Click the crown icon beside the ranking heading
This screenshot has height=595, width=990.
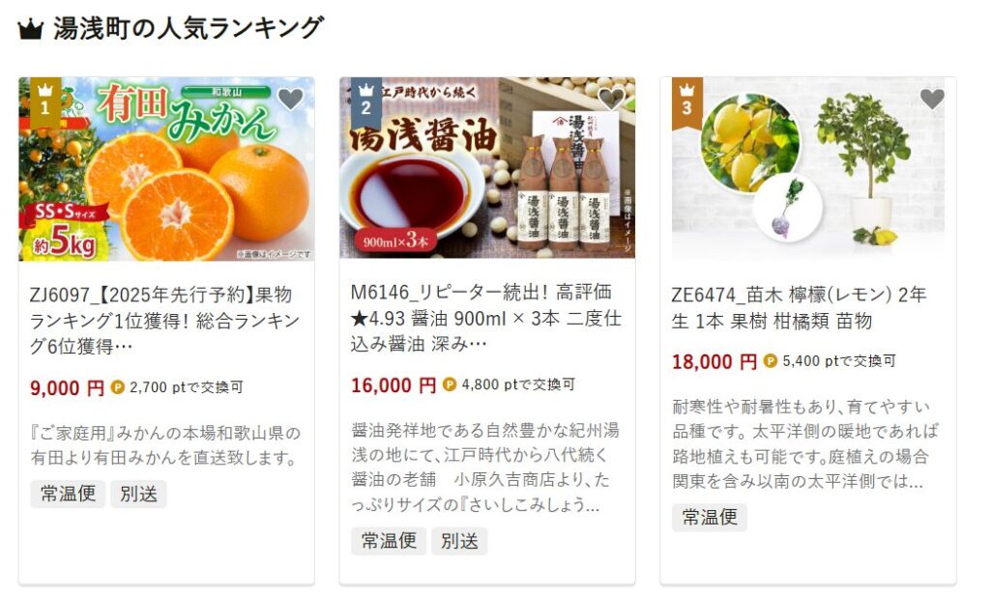coord(30,29)
